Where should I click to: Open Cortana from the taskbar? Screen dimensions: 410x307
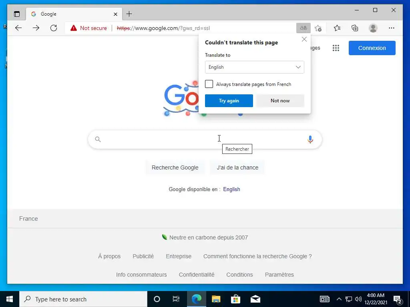coord(157,299)
